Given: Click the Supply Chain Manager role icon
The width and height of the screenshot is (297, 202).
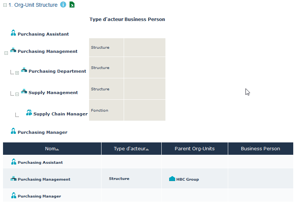Looking at the screenshot, I should [x=29, y=113].
